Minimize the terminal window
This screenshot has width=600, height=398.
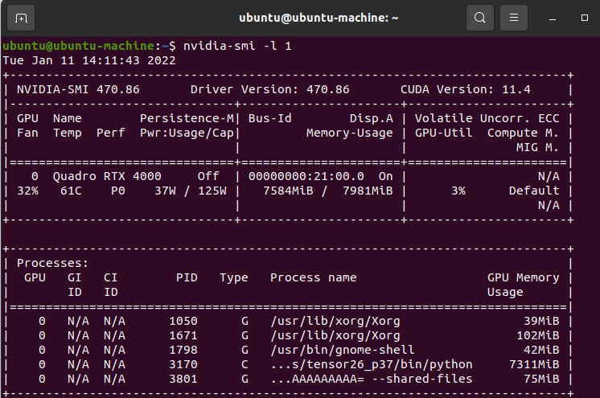pos(553,18)
